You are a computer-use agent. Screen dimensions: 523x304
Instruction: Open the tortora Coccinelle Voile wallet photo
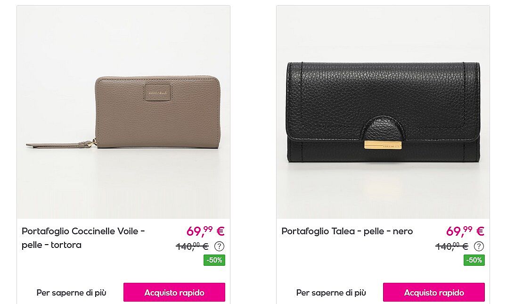tap(123, 112)
